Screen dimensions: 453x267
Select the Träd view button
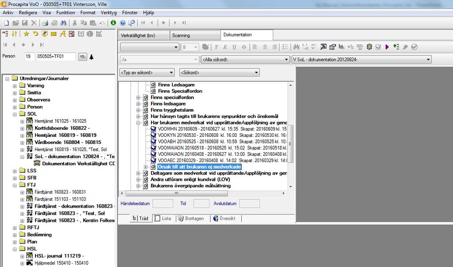click(x=140, y=218)
